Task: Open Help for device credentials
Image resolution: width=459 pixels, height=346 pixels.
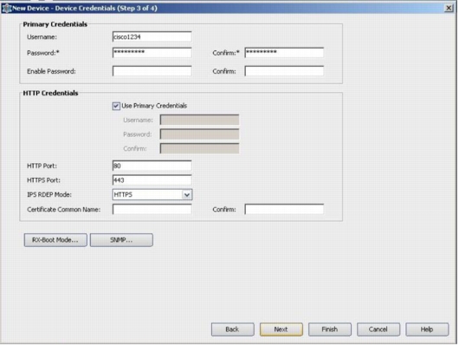Action: pyautogui.click(x=427, y=330)
